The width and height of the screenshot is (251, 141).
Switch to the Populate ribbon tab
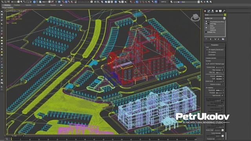click(x=53, y=5)
